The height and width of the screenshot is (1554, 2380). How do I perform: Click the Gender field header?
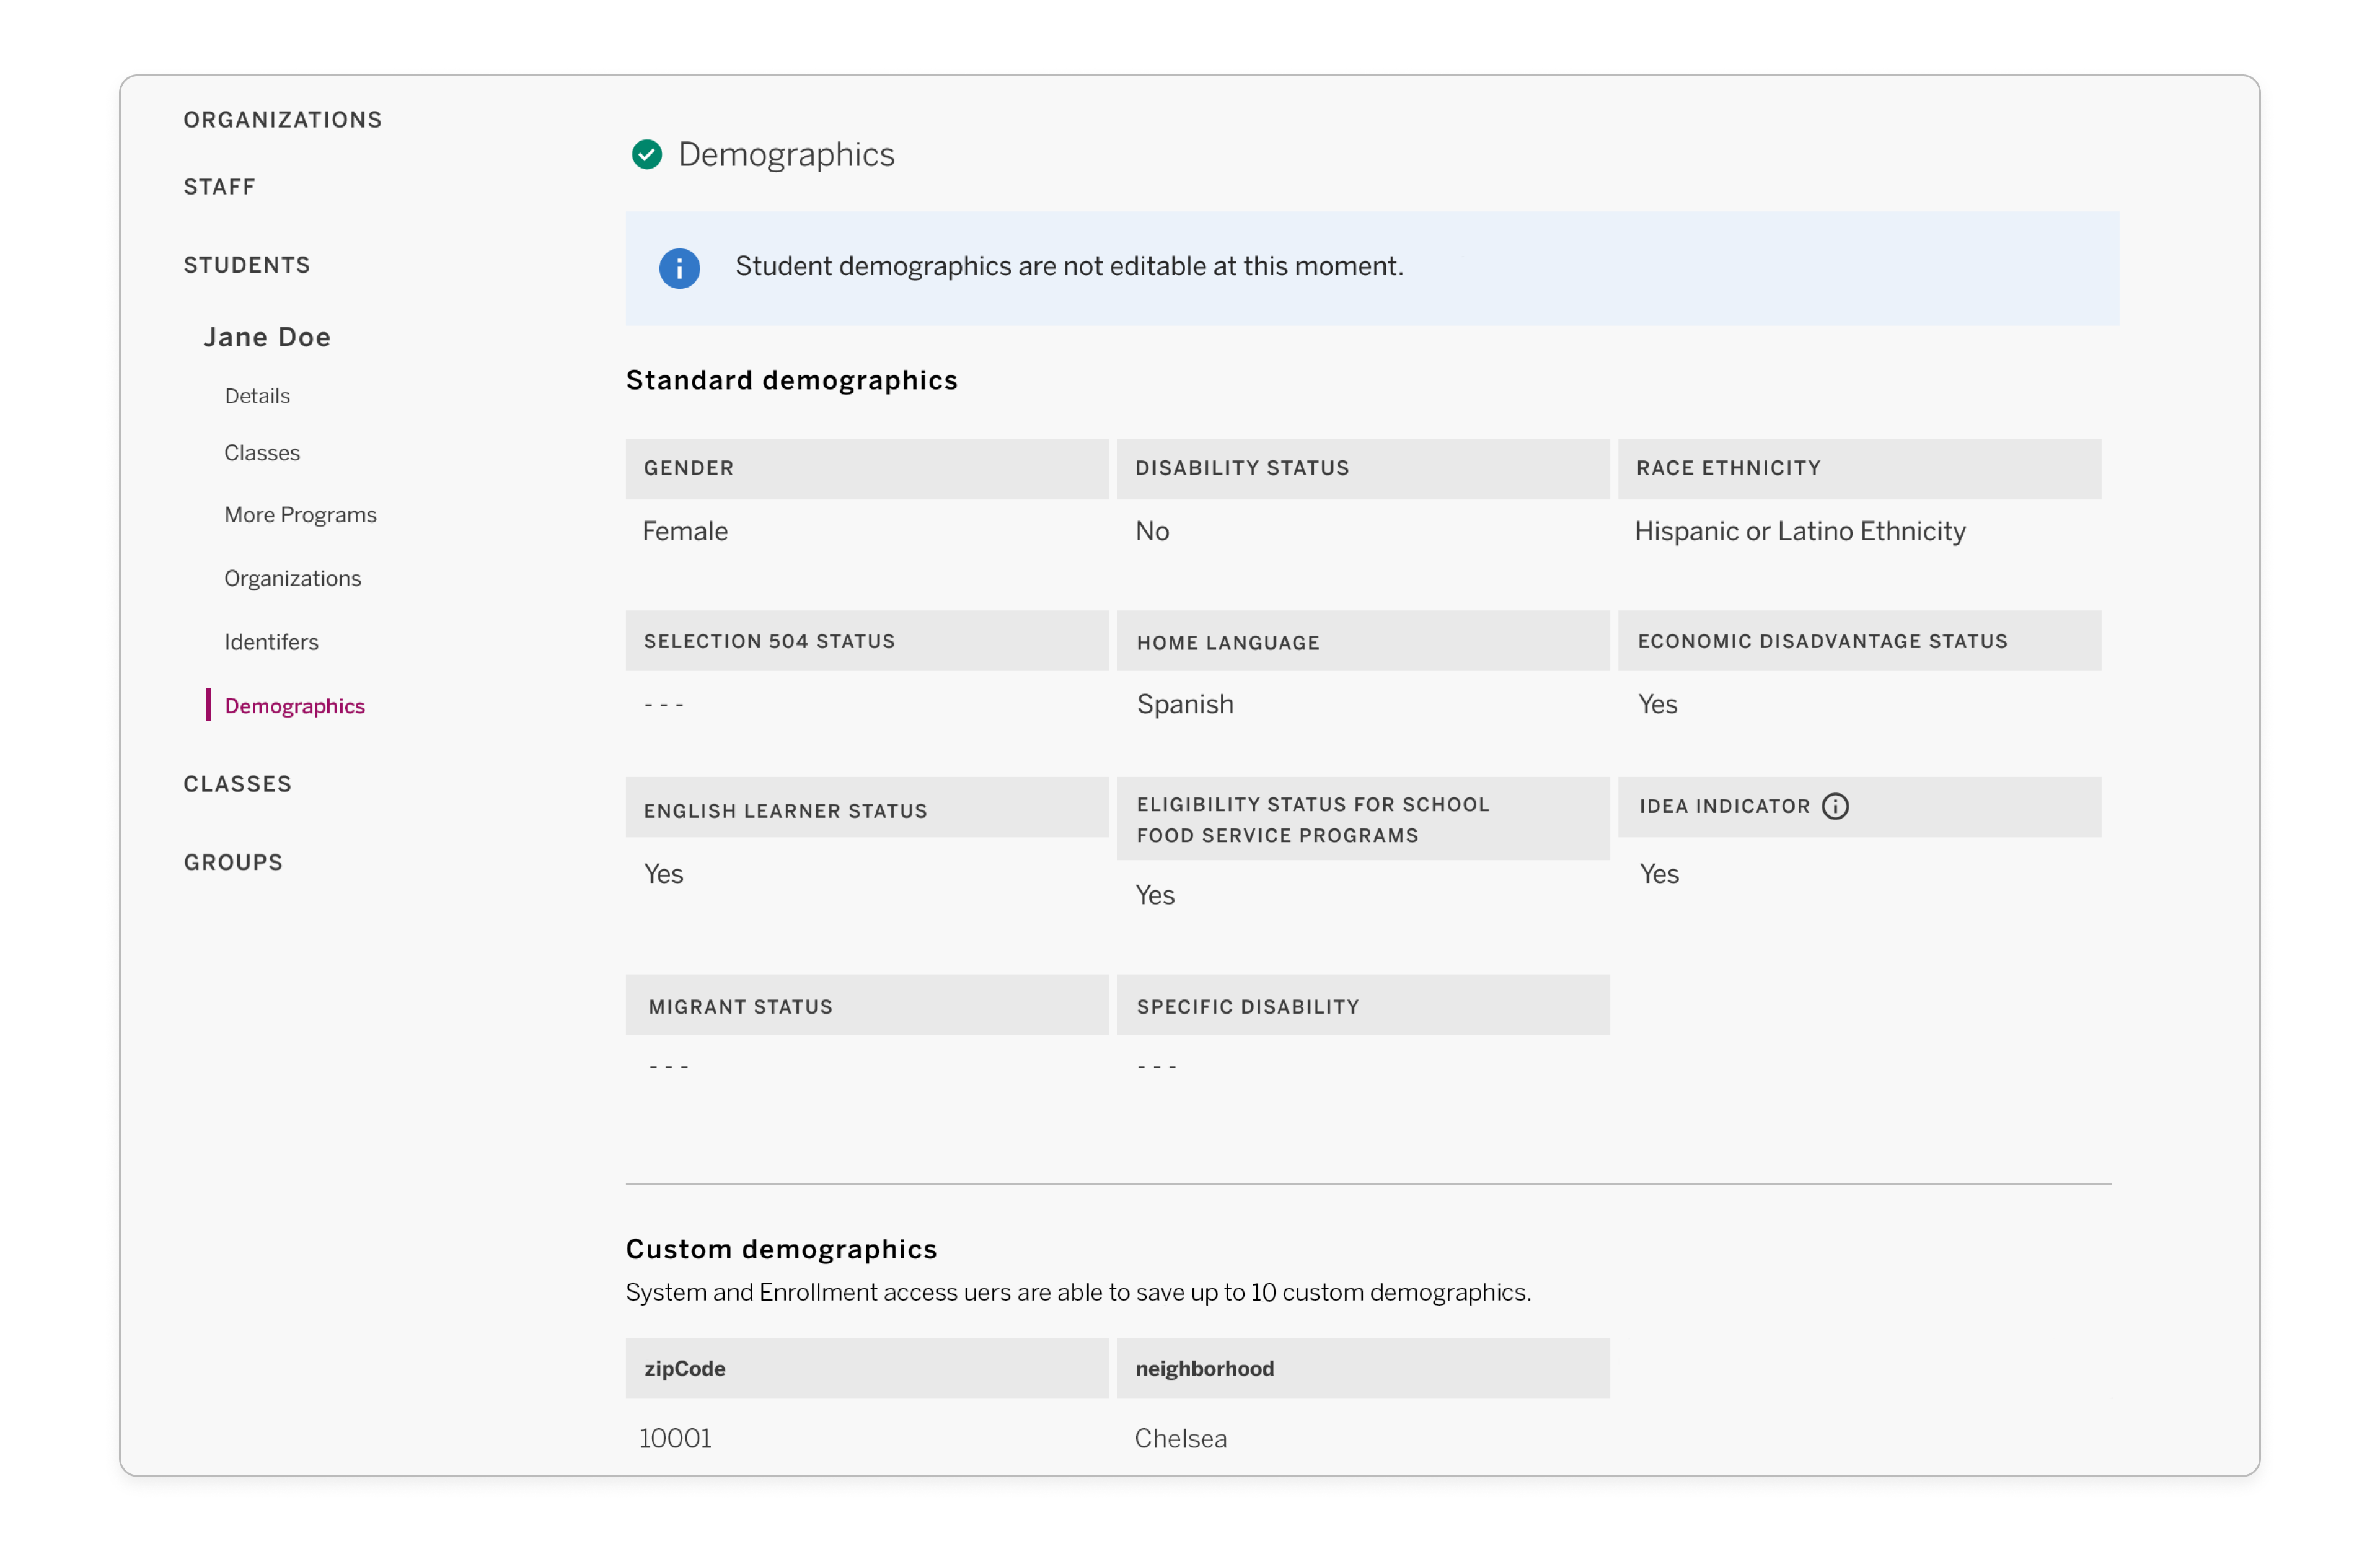pos(688,468)
